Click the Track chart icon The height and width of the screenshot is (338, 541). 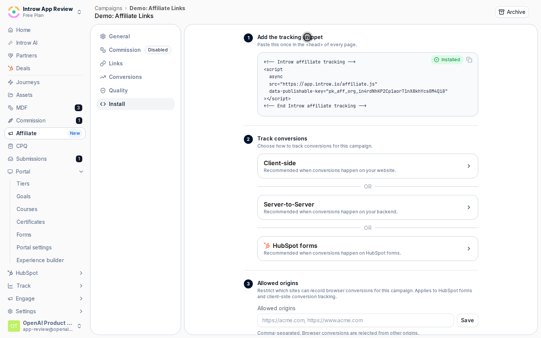tap(11, 286)
